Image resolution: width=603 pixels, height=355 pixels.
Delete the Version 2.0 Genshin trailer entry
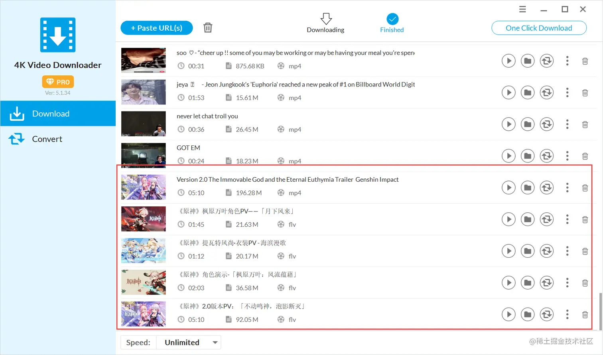pos(585,188)
